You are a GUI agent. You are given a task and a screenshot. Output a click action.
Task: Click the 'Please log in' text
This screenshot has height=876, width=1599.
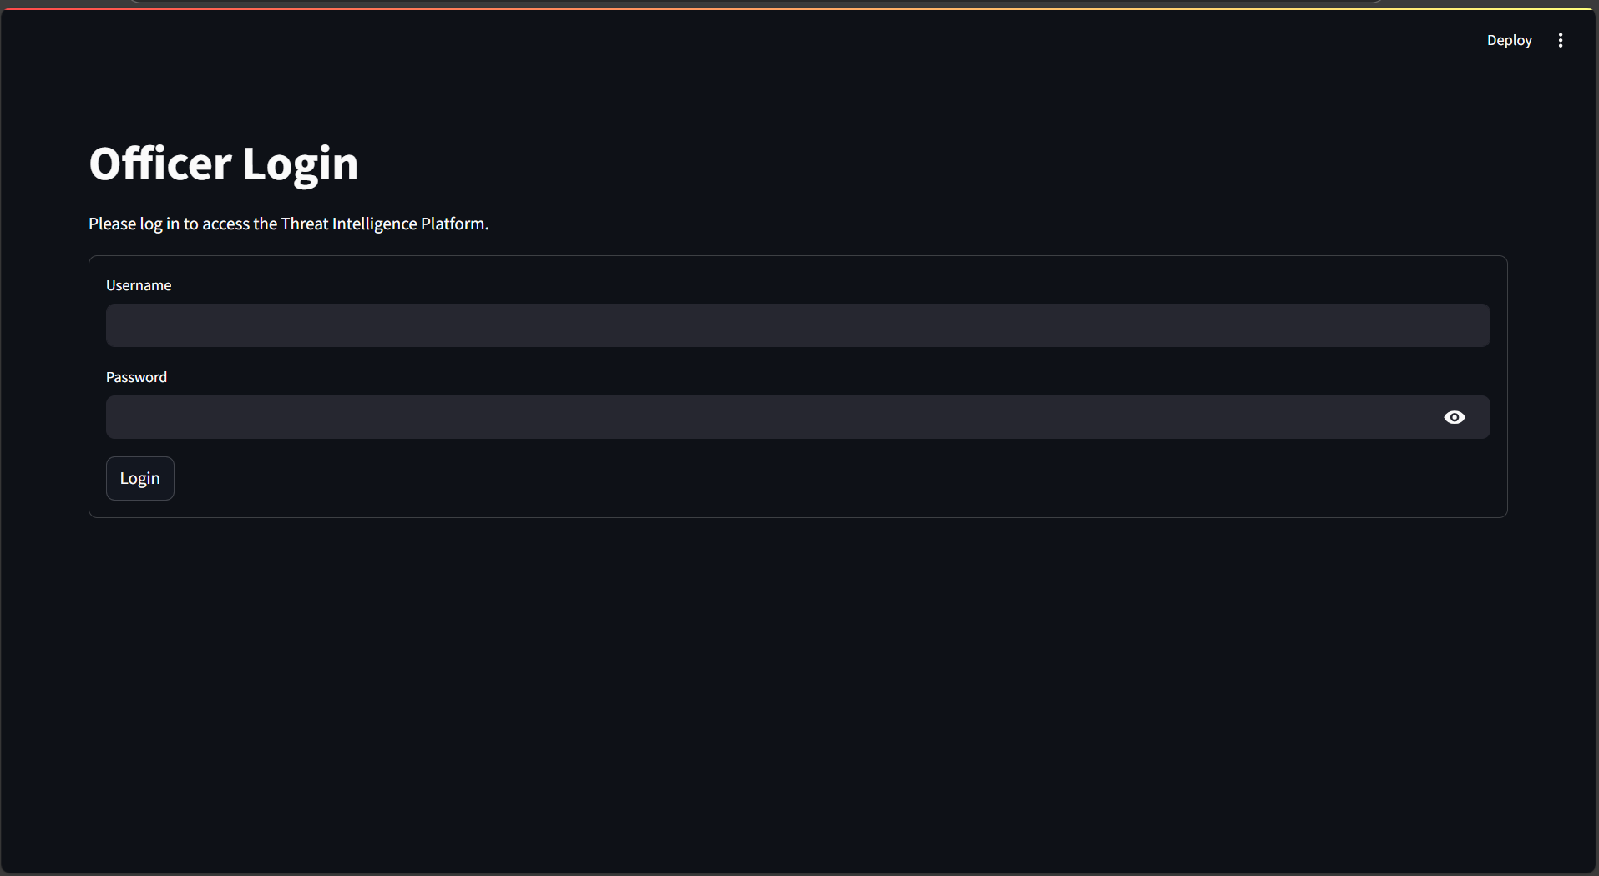click(x=134, y=224)
